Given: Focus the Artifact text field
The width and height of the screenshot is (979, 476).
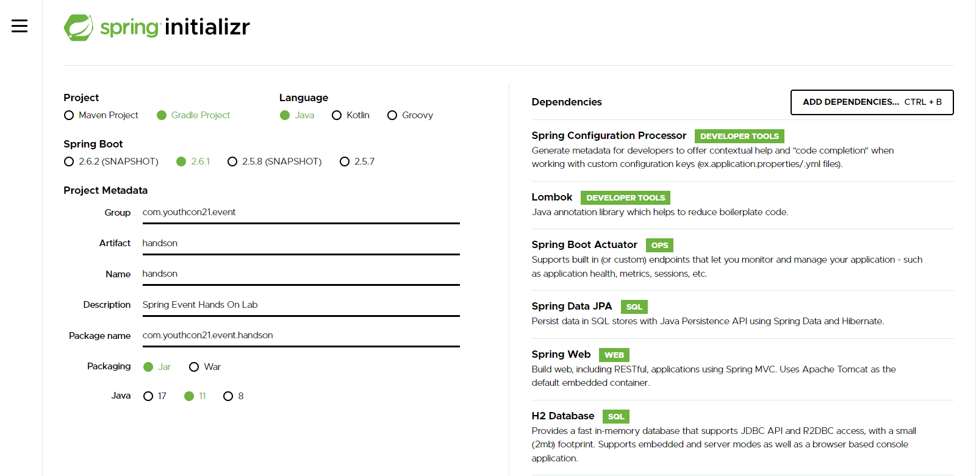Looking at the screenshot, I should [301, 243].
